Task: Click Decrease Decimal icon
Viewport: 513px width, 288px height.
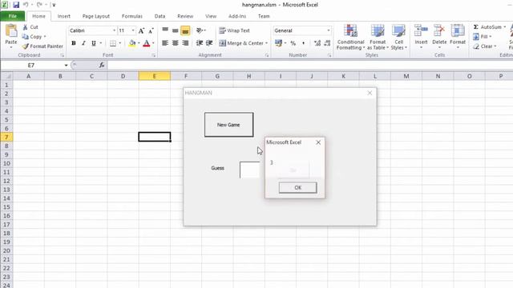Action: coord(327,43)
